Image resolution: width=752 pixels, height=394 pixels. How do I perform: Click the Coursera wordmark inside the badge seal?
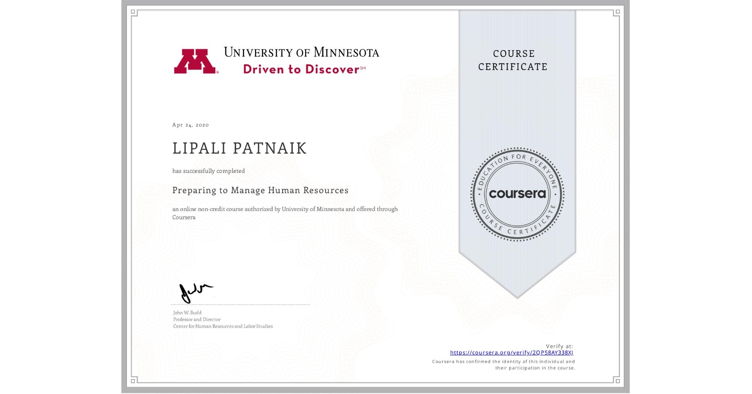[x=517, y=194]
